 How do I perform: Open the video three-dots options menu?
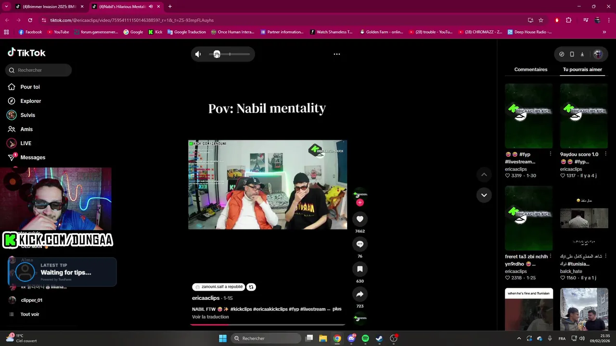pos(337,54)
